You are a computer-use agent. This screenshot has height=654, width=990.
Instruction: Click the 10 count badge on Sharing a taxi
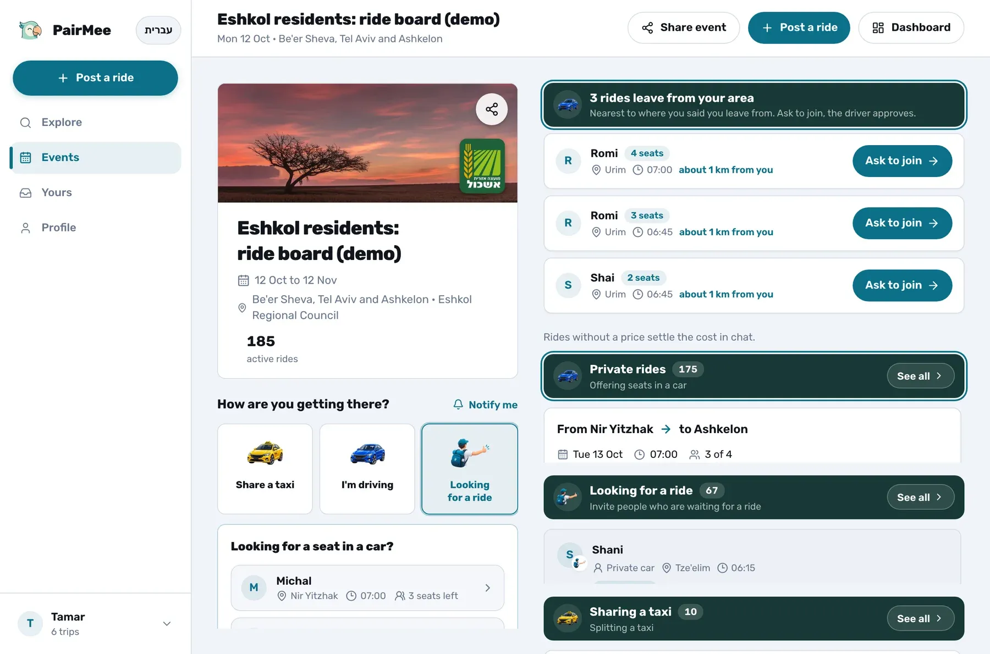pyautogui.click(x=691, y=612)
